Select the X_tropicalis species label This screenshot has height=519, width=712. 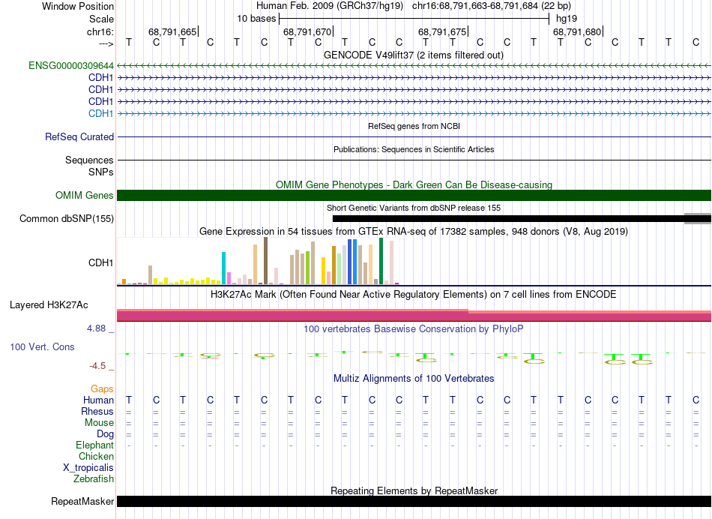tap(88, 467)
